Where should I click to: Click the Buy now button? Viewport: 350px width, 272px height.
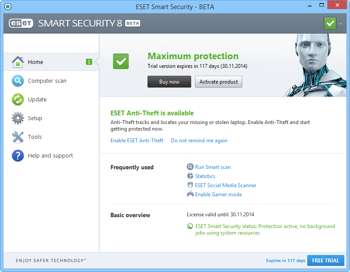(169, 82)
